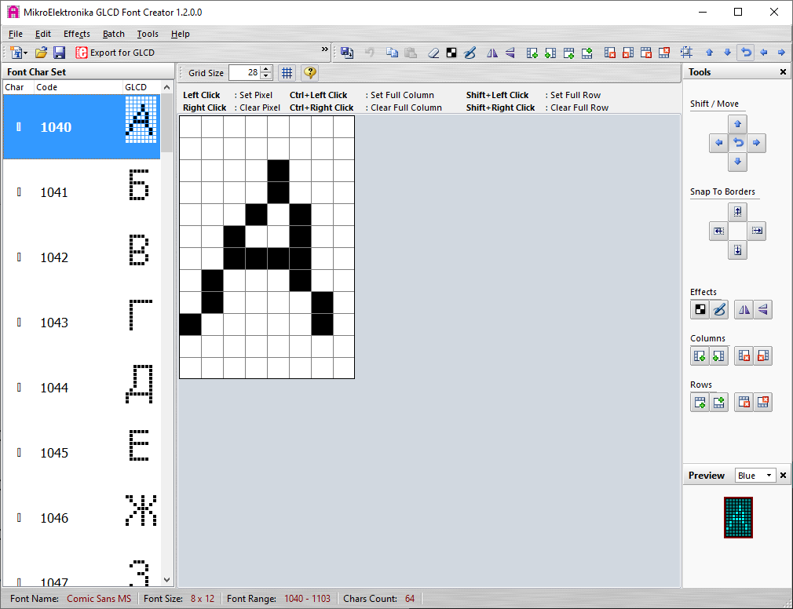Click the Copy icon in the top toolbar
The height and width of the screenshot is (609, 793).
392,53
